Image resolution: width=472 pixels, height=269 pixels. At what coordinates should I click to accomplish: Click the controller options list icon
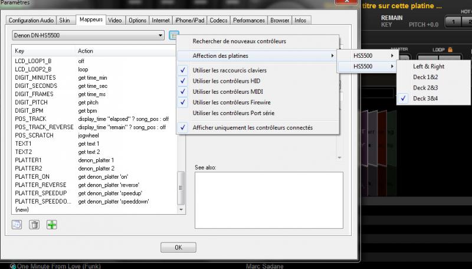[173, 36]
